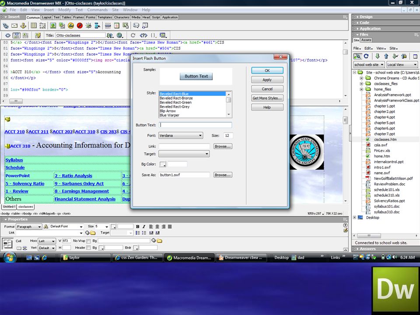The height and width of the screenshot is (315, 420).
Task: Click the Live Data View icon
Action: (38, 35)
